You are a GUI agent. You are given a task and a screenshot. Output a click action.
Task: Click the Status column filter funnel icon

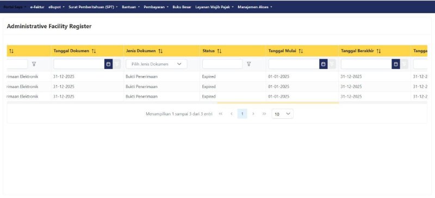pos(249,64)
